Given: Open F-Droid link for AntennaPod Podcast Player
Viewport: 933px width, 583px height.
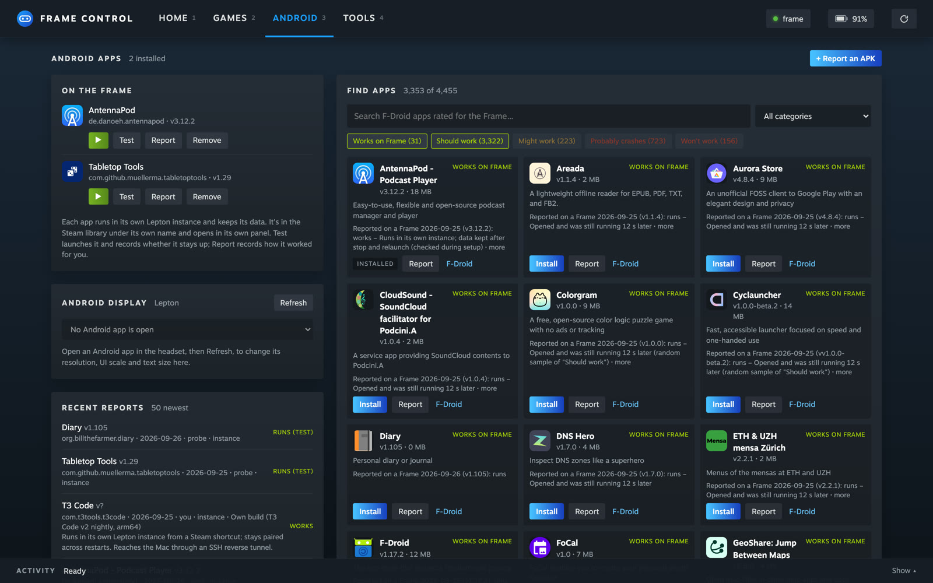Looking at the screenshot, I should (x=460, y=264).
